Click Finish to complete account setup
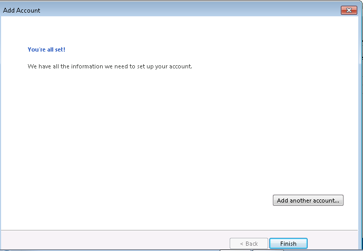The image size is (363, 251). pyautogui.click(x=288, y=244)
